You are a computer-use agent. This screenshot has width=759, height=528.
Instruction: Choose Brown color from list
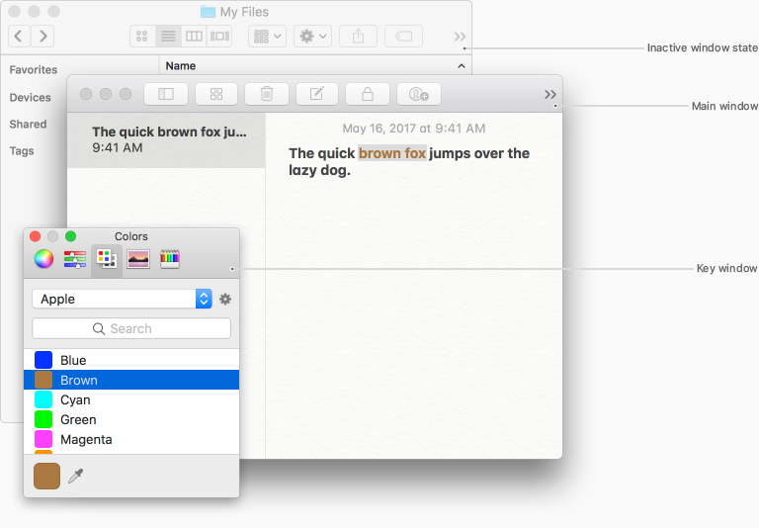click(x=131, y=380)
